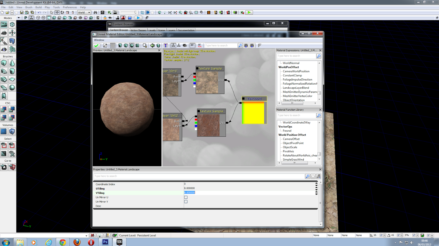
Task: Open dropdown arrow next to Open file icon
Action: (12, 12)
